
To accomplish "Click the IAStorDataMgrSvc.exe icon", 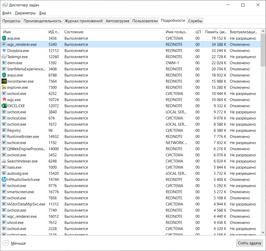I will tap(4, 204).
